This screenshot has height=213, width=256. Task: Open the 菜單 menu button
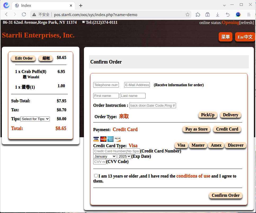click(225, 37)
